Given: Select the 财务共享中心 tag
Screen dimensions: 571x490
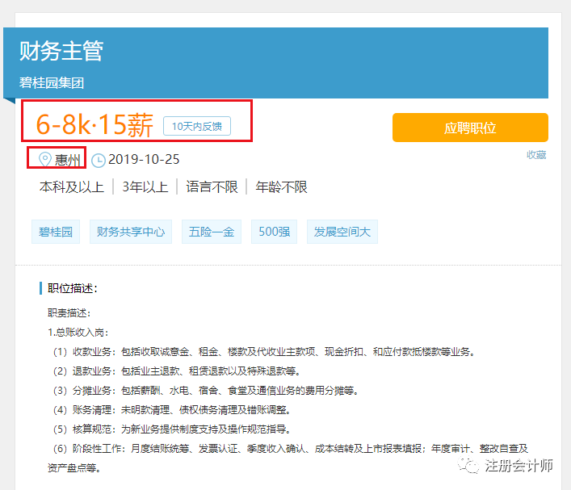Looking at the screenshot, I should (131, 232).
